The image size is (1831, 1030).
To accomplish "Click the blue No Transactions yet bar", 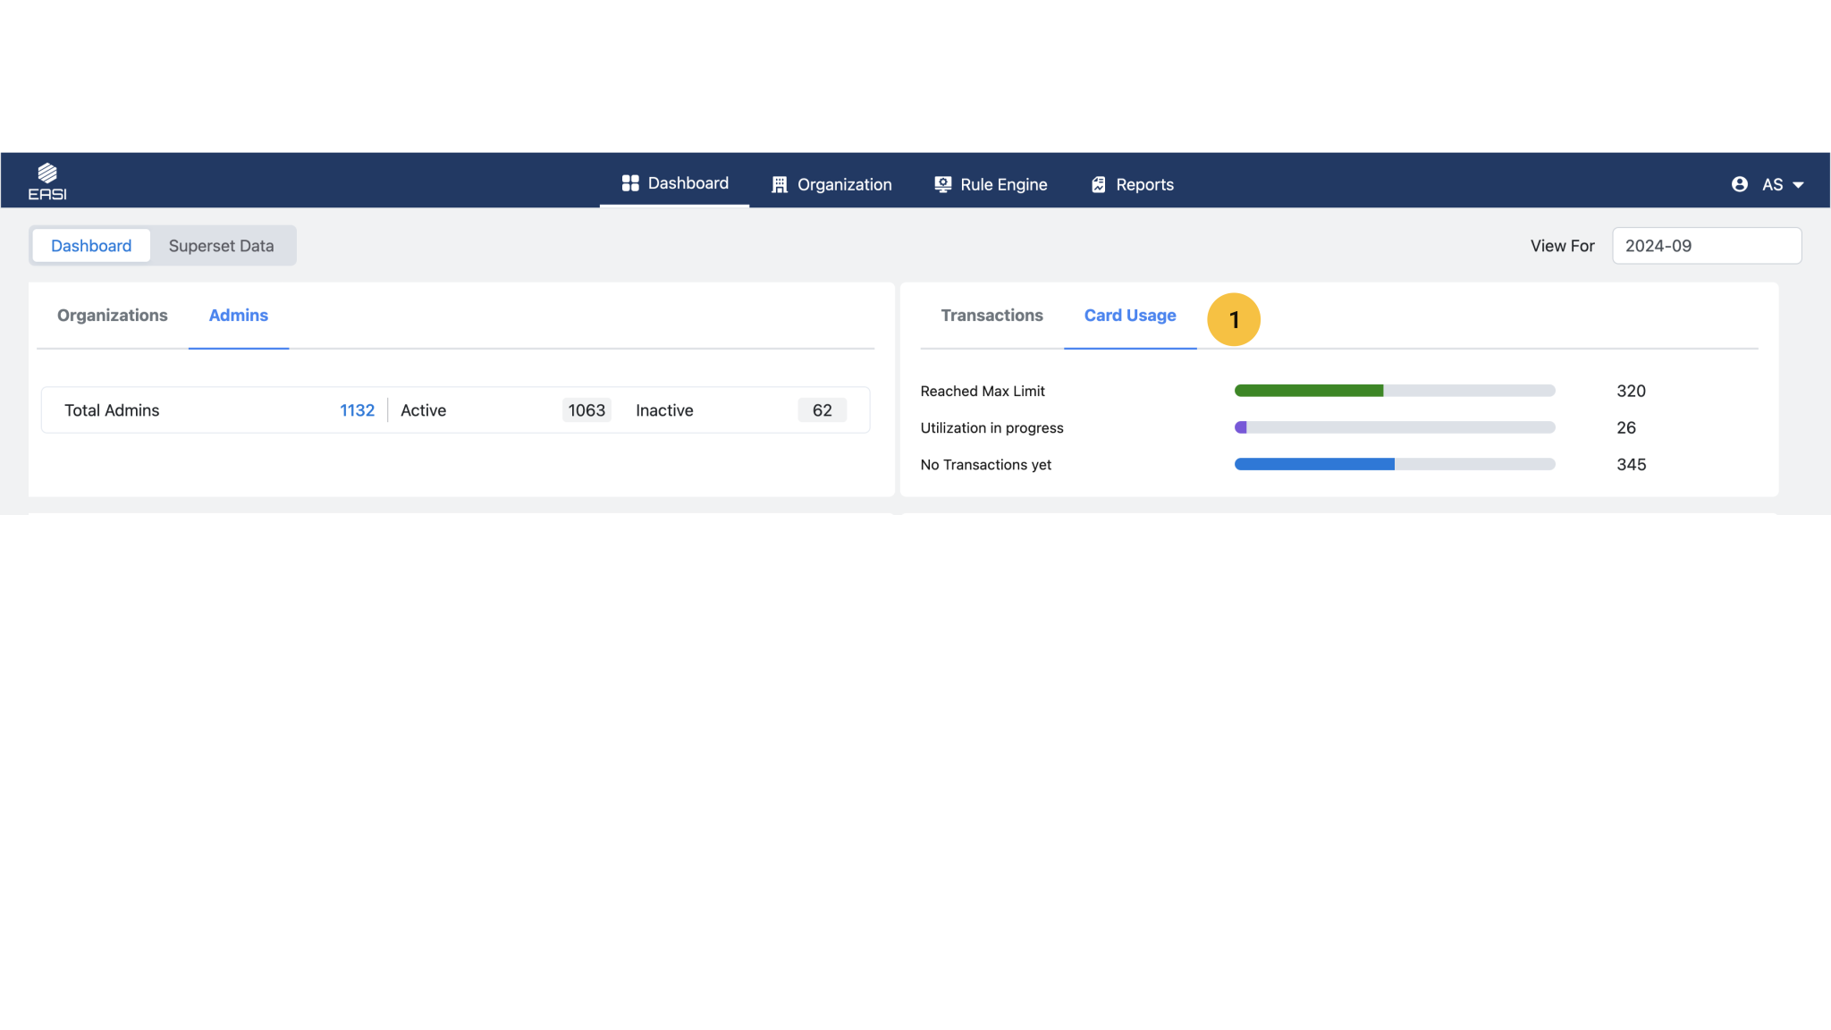I will (1313, 464).
